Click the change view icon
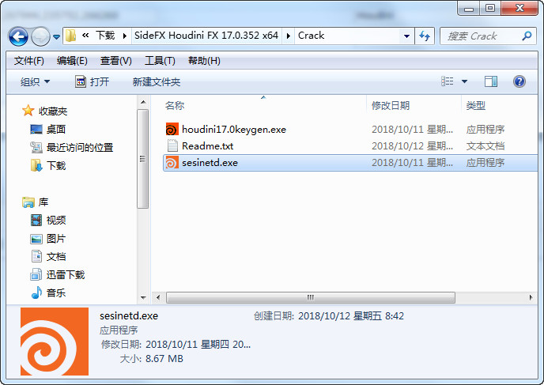544x385 pixels. [448, 81]
